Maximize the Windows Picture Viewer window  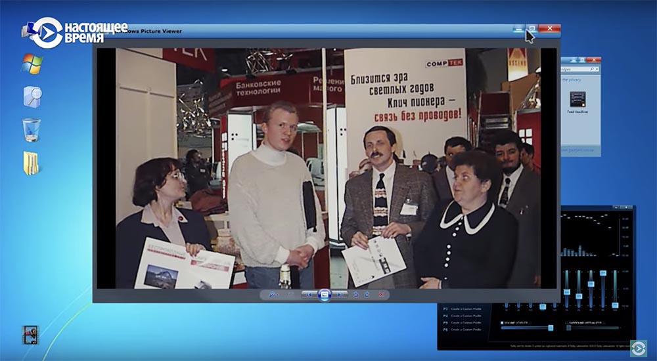532,28
